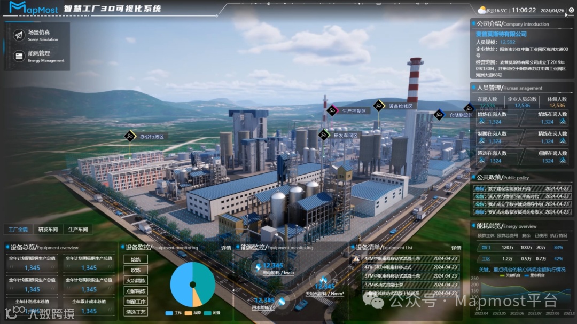This screenshot has width=577, height=324.
Task: Select the 吹炼 process button
Action: point(136,270)
